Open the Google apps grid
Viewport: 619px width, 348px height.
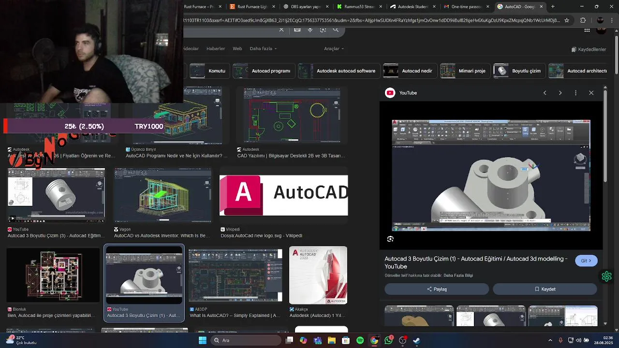(587, 30)
